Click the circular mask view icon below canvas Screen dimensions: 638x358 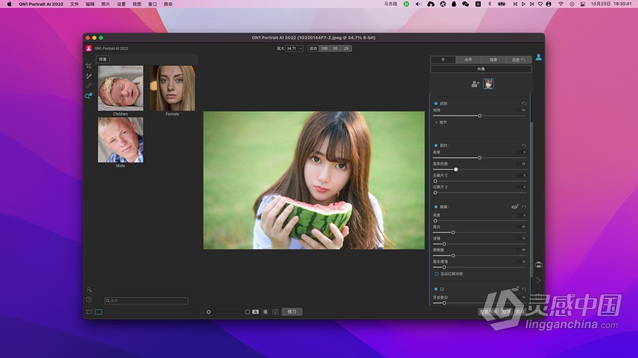pyautogui.click(x=265, y=312)
